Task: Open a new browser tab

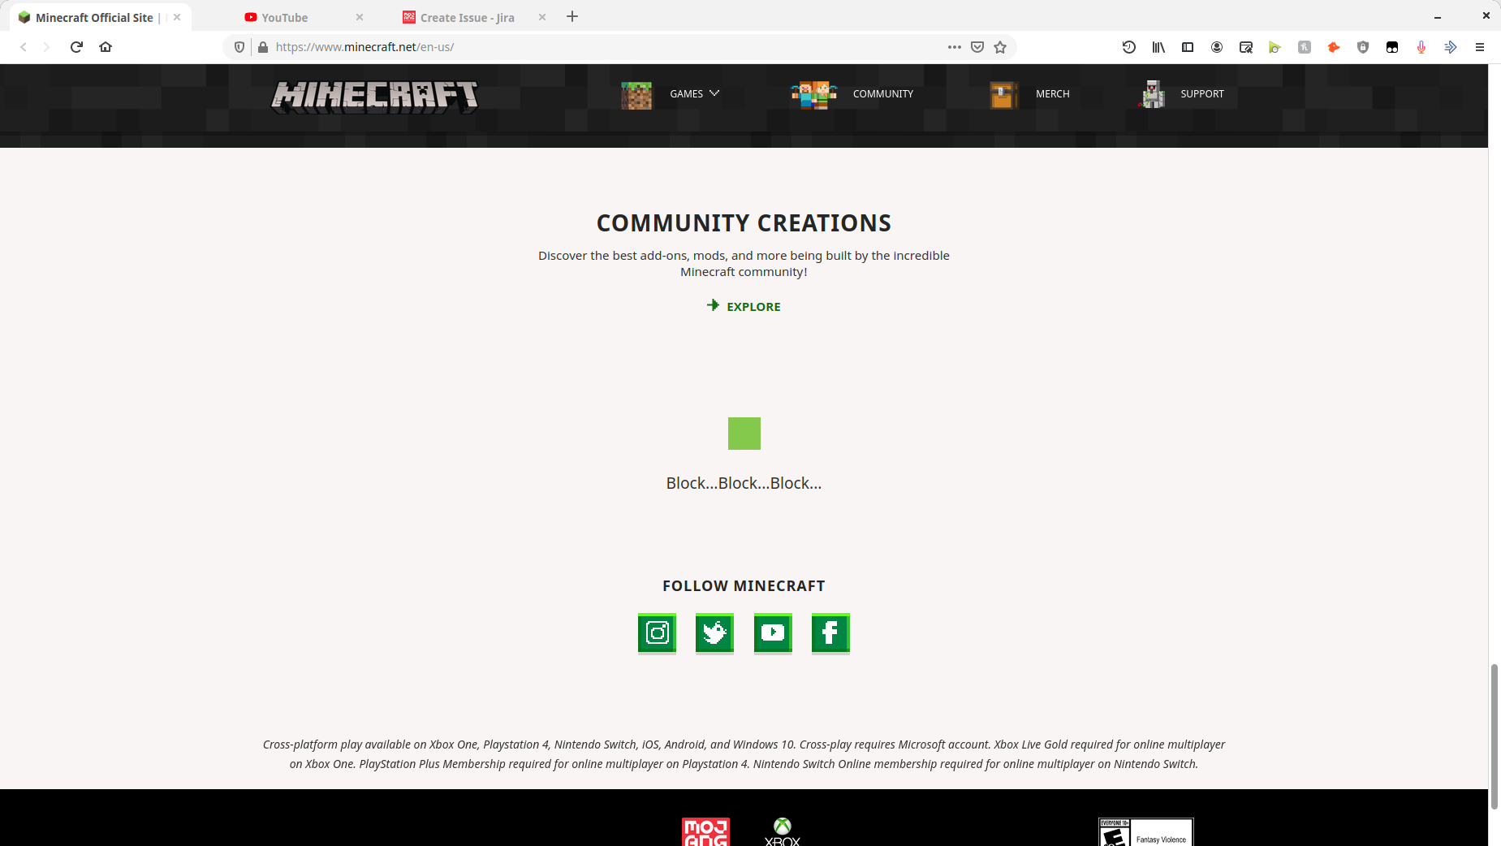Action: [x=572, y=16]
